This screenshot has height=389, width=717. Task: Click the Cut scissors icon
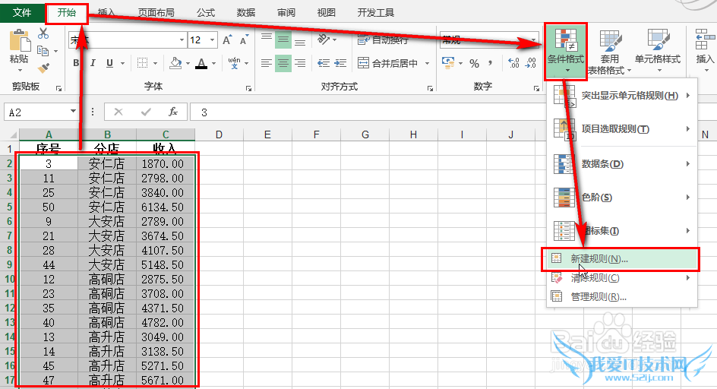click(x=43, y=33)
